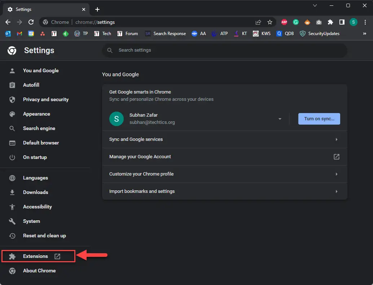This screenshot has height=285, width=373.
Task: Open the Outlook bookmark icon
Action: (x=8, y=34)
